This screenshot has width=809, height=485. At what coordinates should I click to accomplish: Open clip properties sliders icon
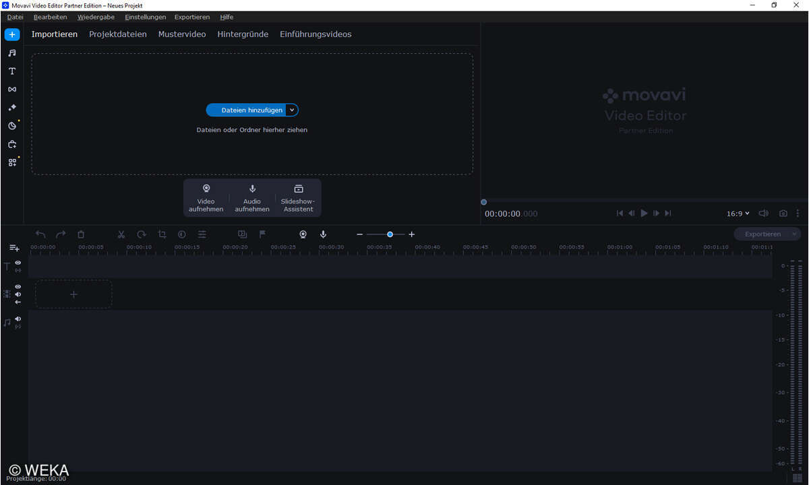coord(202,234)
